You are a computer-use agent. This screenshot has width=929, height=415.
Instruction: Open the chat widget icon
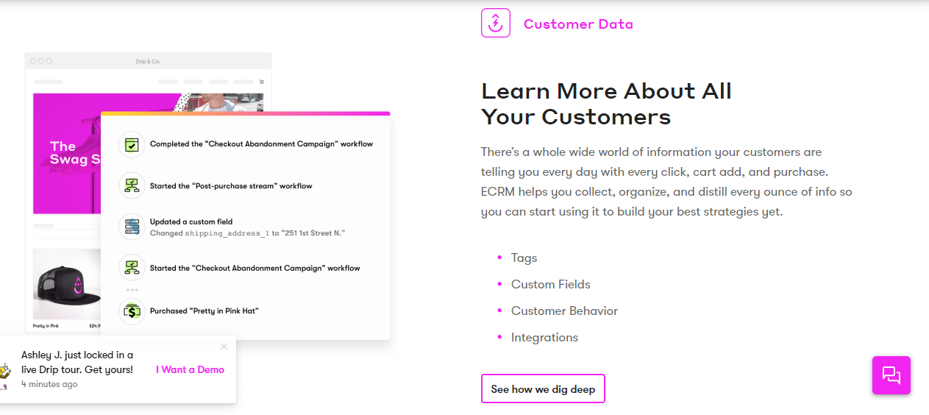(891, 375)
